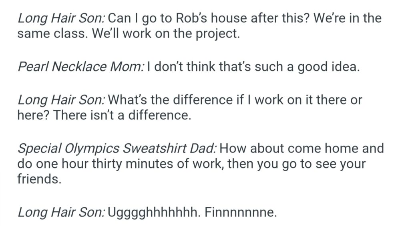Click the last "Long Hair Son:" label at the bottom
410x226 pixels.
(x=61, y=212)
